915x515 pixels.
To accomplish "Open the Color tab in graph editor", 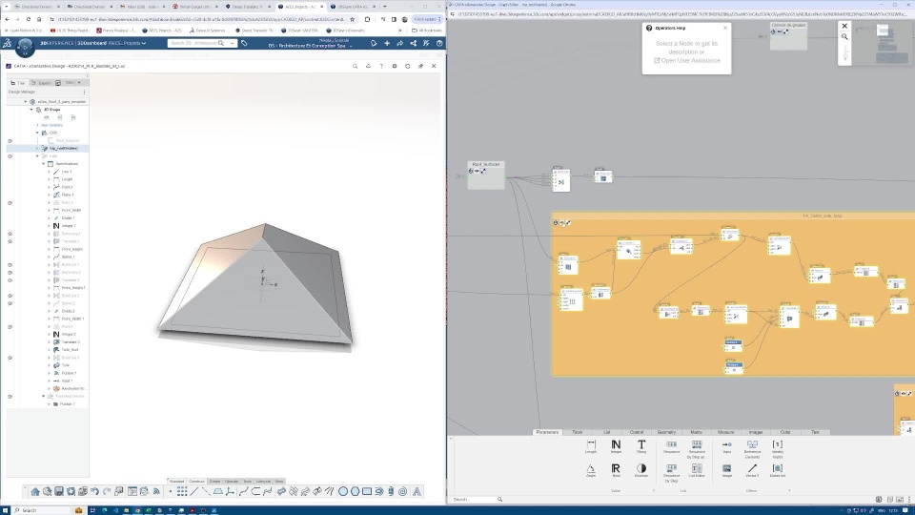I will [785, 432].
